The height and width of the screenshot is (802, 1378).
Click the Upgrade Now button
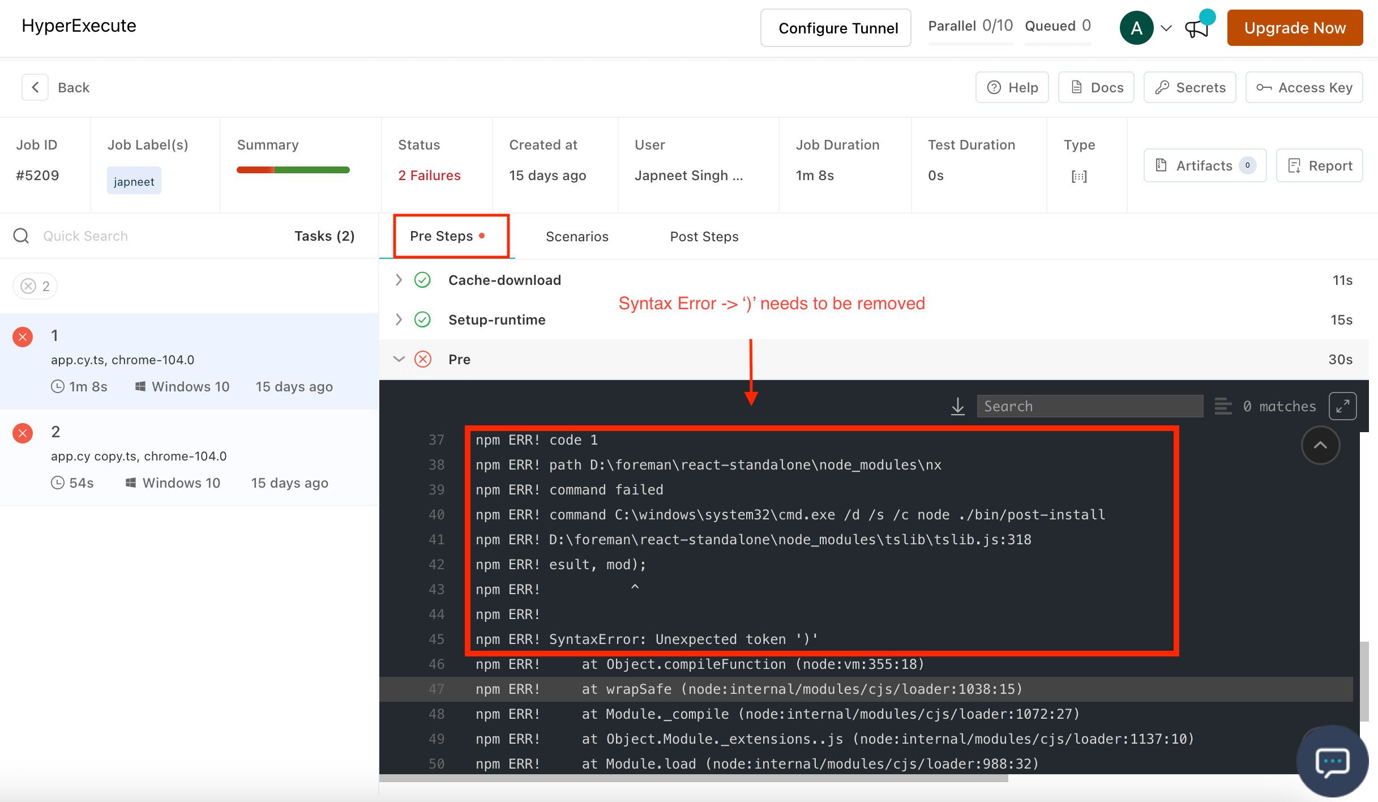(x=1294, y=28)
